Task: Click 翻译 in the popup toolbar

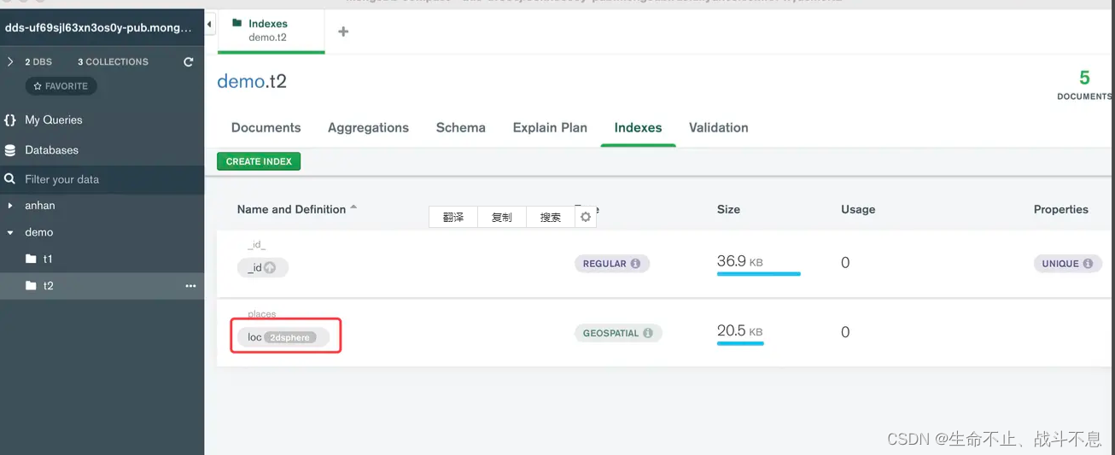Action: tap(453, 217)
